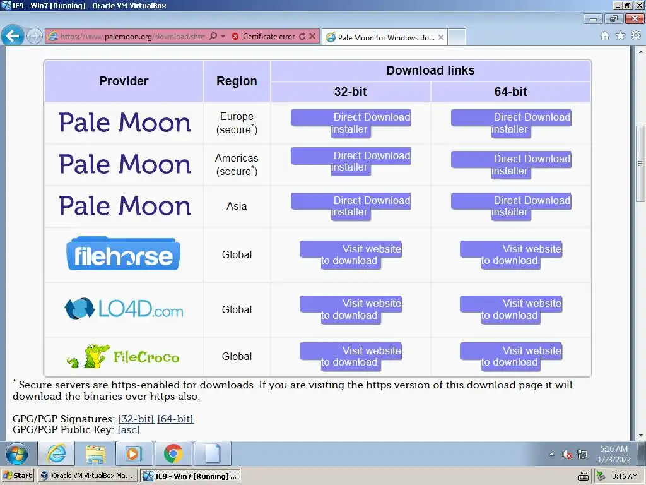Open Windows Explorer folder on taskbar

(95, 454)
